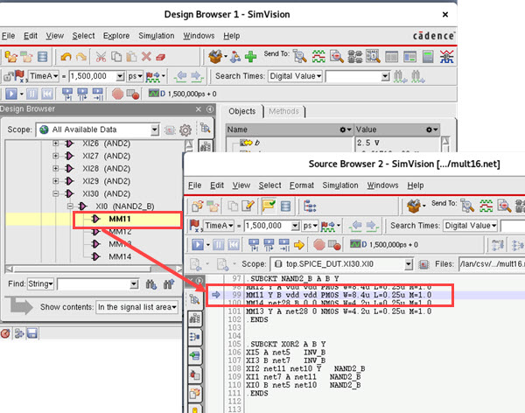Open ps time unit dropdown in Design Browser

pyautogui.click(x=136, y=76)
